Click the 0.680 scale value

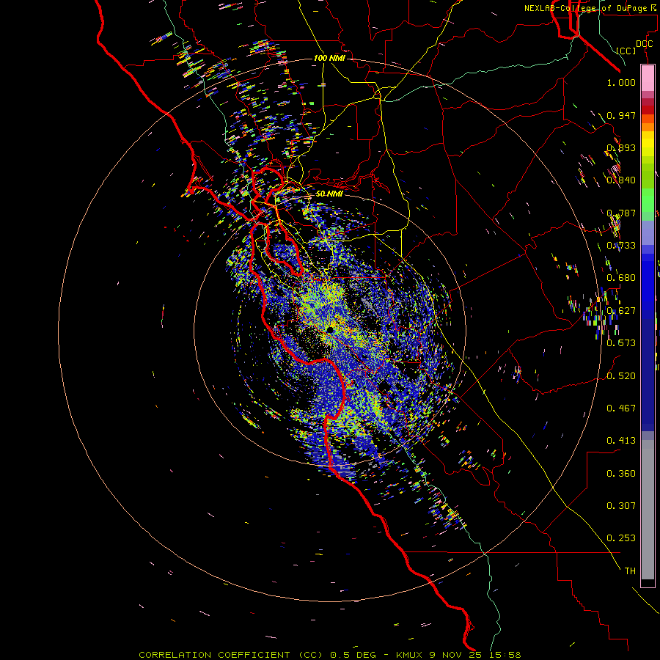pos(621,278)
